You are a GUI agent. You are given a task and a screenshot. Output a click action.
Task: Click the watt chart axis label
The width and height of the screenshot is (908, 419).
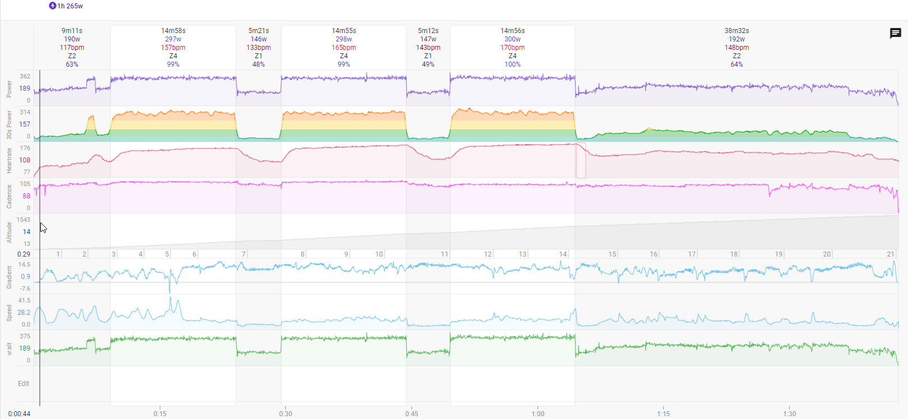[x=9, y=349]
